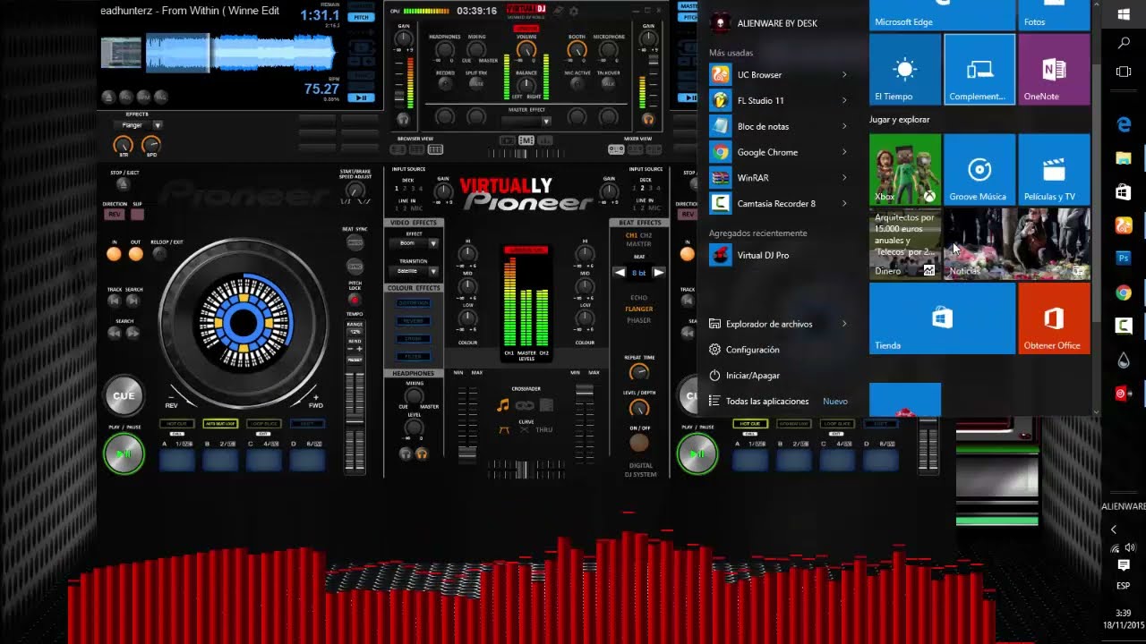Image resolution: width=1146 pixels, height=644 pixels.
Task: Increase beat value with right arrow
Action: tap(659, 272)
